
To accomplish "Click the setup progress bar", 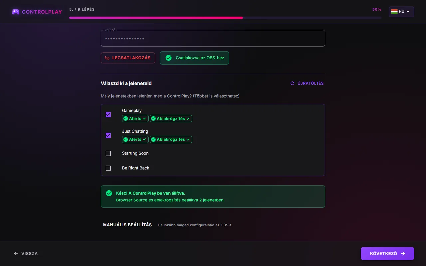I will tap(225, 18).
